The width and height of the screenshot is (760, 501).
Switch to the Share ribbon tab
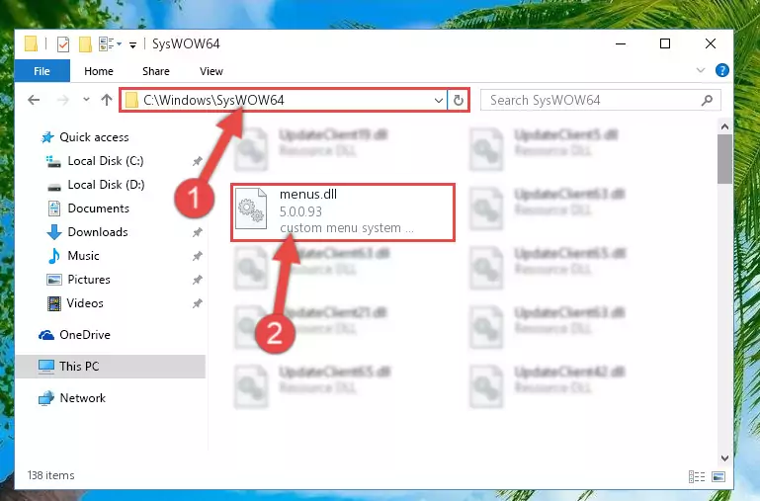pos(156,71)
